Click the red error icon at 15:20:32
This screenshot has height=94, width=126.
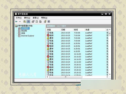48,67
